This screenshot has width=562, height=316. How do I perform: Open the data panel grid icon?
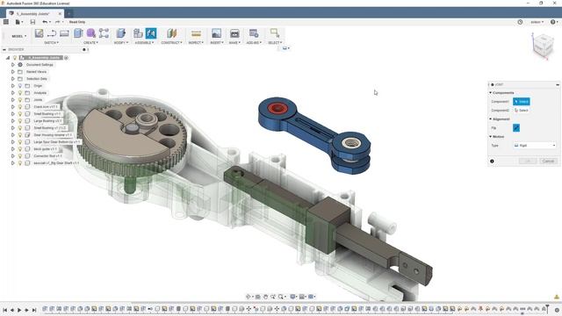tap(6, 22)
